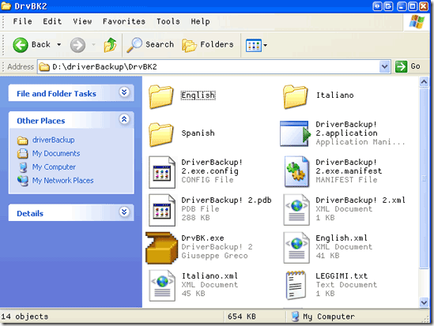Screen dimensions: 434x326
Task: Select the English folder name label
Action: tap(198, 96)
